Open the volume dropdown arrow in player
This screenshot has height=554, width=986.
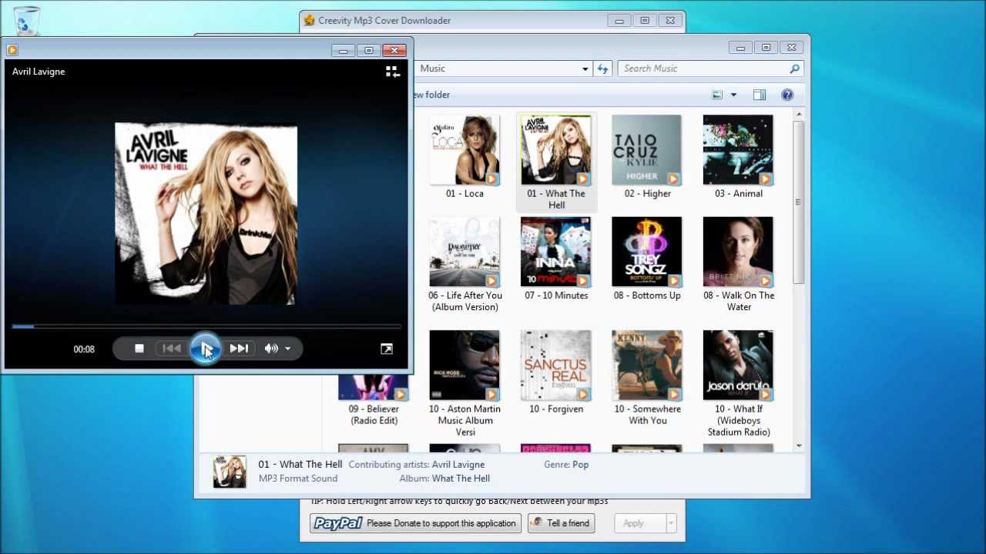click(288, 349)
